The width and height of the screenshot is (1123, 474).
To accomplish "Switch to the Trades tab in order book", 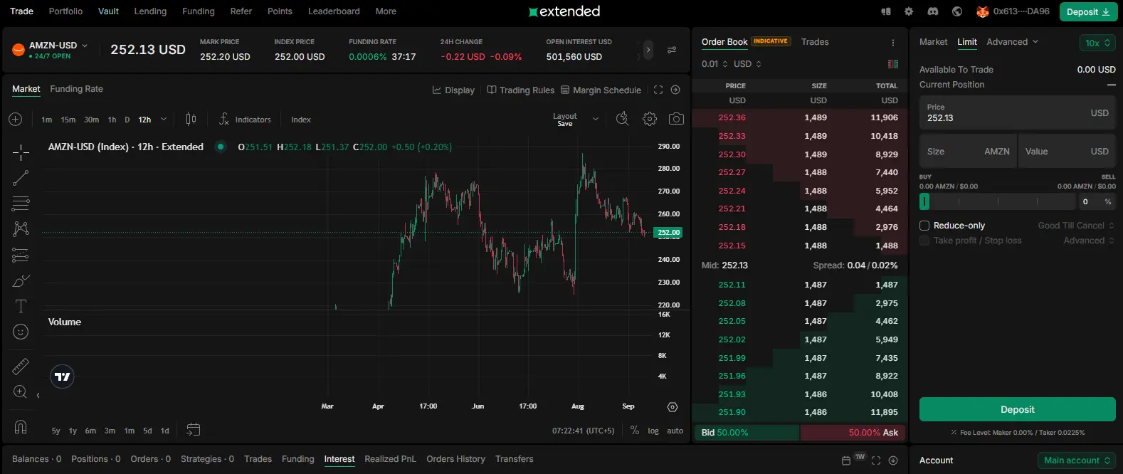I will click(815, 42).
